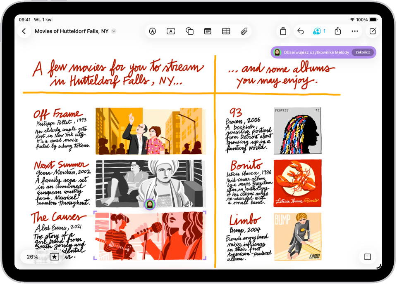
Task: Add a text box from the toolbar
Action: point(171,31)
